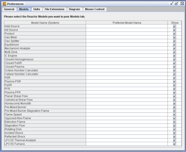Toggle Show checkbox for Multi Zone
Image resolution: width=186 pixels, height=152 pixels.
point(175,52)
